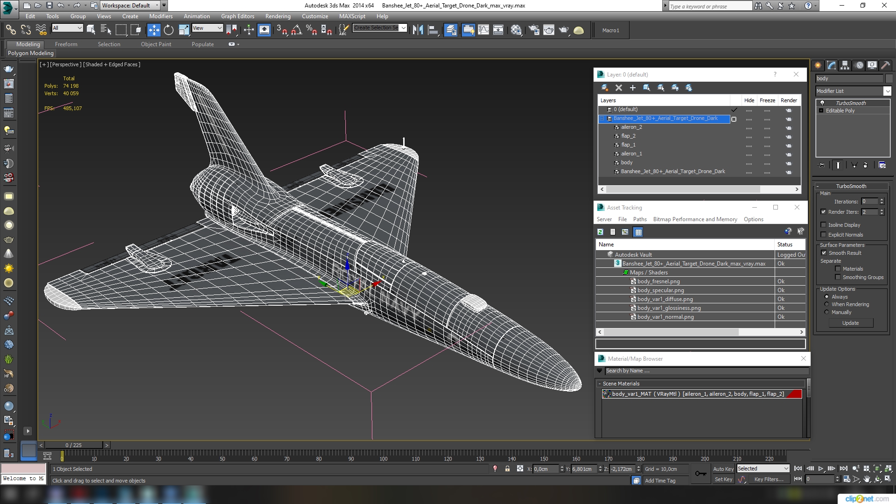Image resolution: width=896 pixels, height=504 pixels.
Task: Activate the Select and Rotate tool
Action: [x=168, y=30]
